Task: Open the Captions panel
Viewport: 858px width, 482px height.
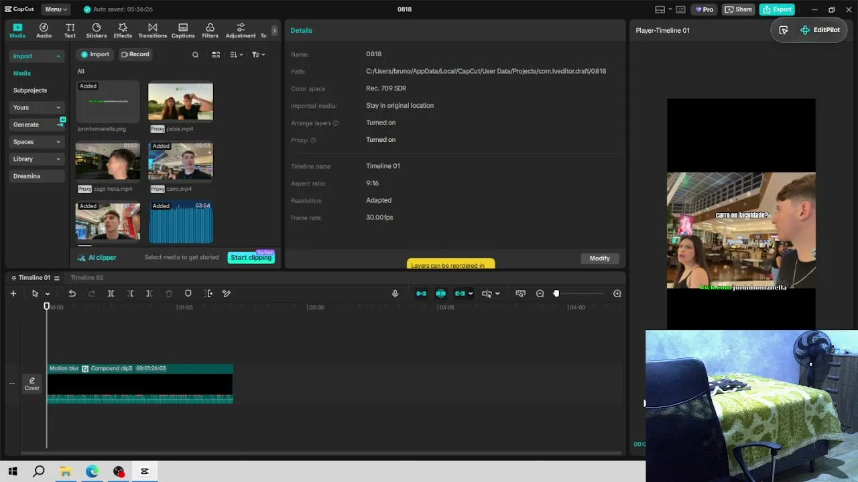Action: (183, 31)
